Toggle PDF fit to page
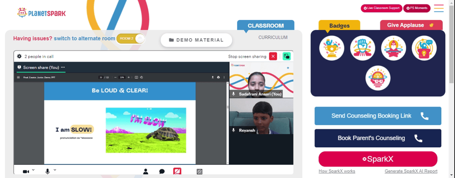 (x=136, y=77)
